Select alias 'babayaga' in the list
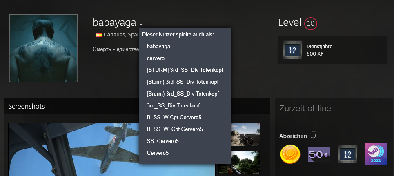 click(x=158, y=47)
